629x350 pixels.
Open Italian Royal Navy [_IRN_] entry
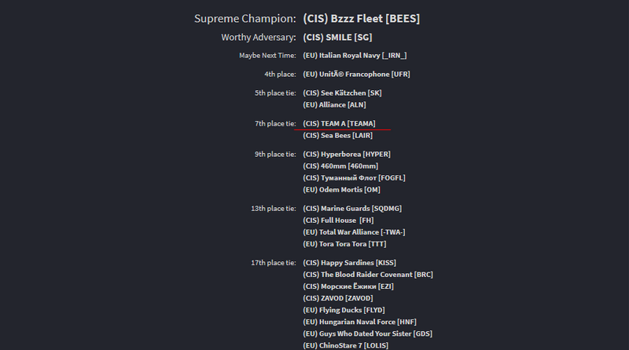click(355, 56)
